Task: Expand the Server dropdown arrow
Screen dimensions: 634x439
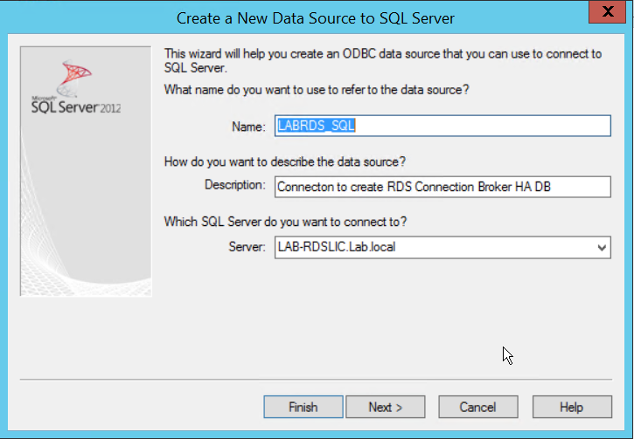Action: pyautogui.click(x=601, y=248)
